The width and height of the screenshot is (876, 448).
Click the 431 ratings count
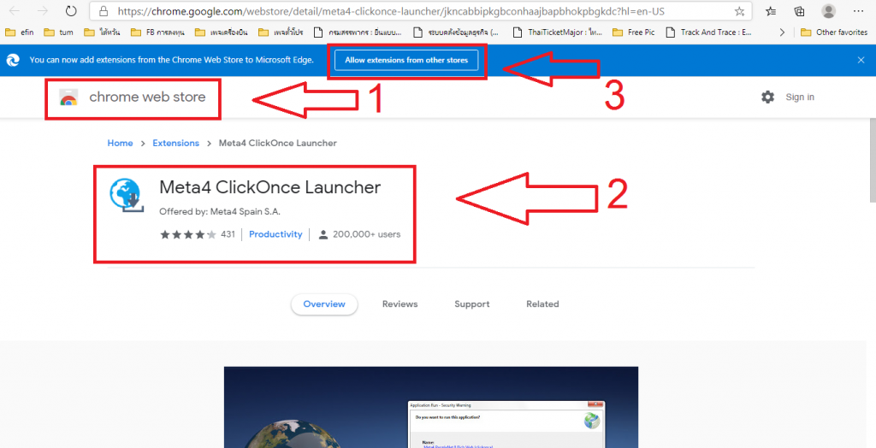pyautogui.click(x=228, y=234)
